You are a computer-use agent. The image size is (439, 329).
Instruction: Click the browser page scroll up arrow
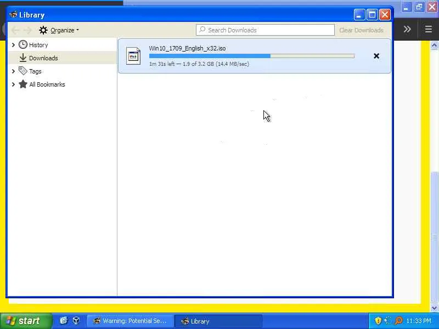434,45
